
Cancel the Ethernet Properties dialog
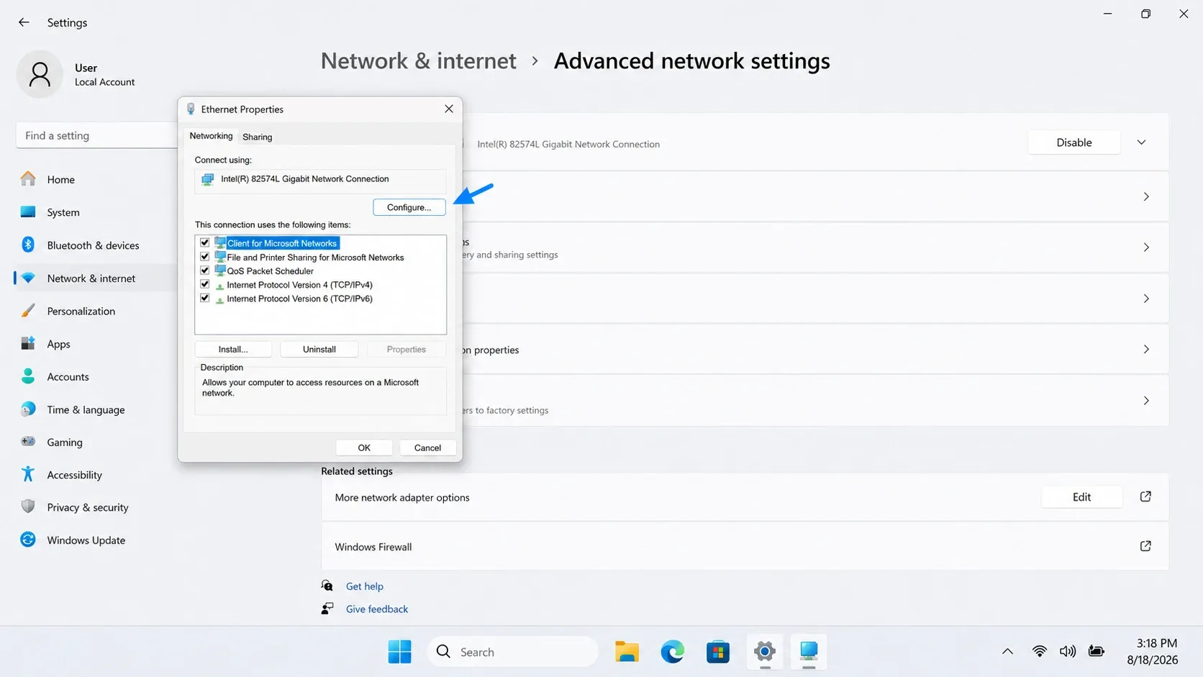pos(427,447)
